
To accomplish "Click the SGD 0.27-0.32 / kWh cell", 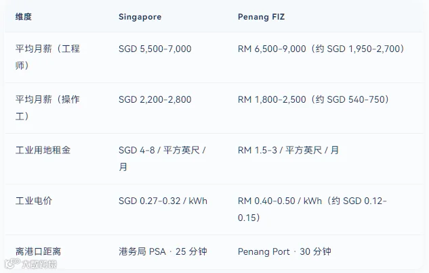I will [x=163, y=201].
